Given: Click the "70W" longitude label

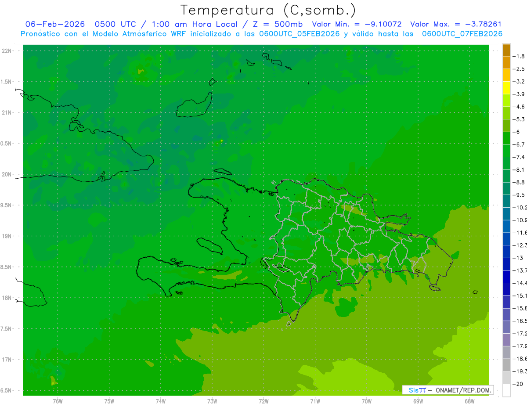Looking at the screenshot, I should pos(367,401).
